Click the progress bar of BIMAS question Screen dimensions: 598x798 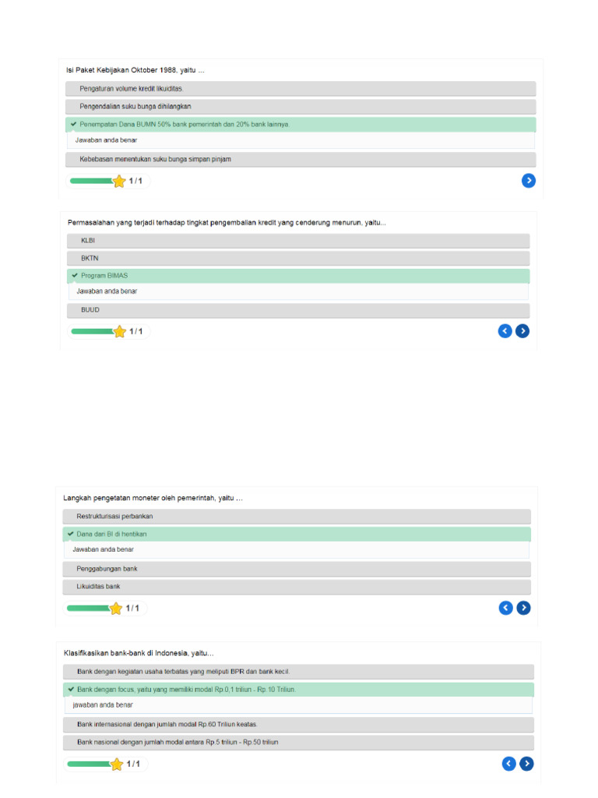(93, 331)
